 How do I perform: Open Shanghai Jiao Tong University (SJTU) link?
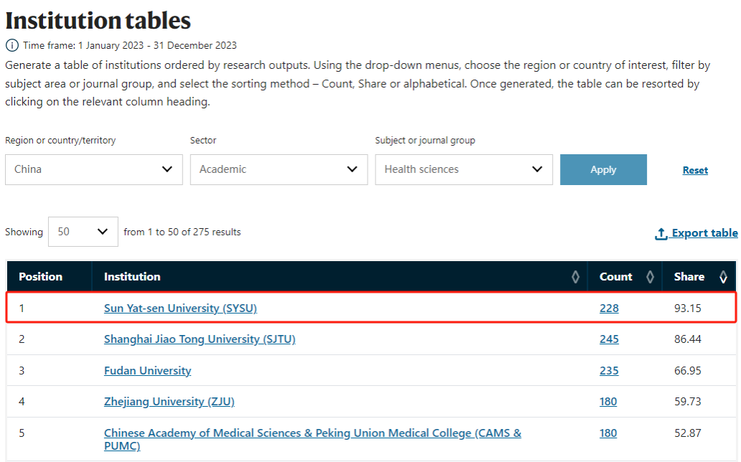pos(200,339)
